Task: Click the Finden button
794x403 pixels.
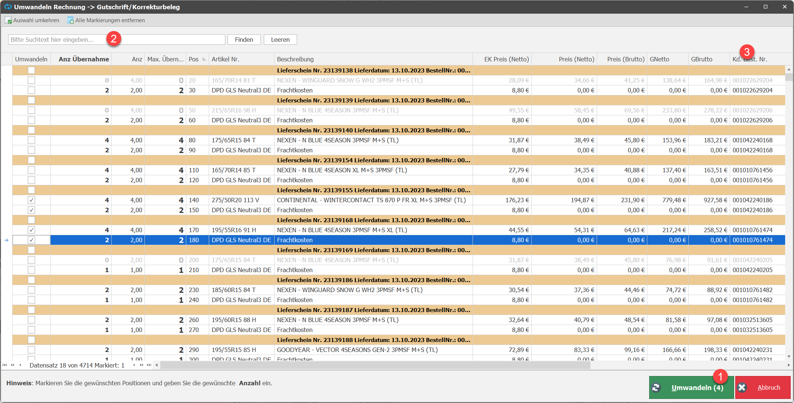Action: tap(244, 40)
